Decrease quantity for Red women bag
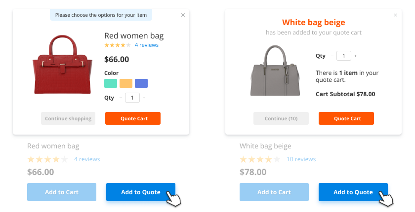Image resolution: width=415 pixels, height=212 pixels. point(121,98)
